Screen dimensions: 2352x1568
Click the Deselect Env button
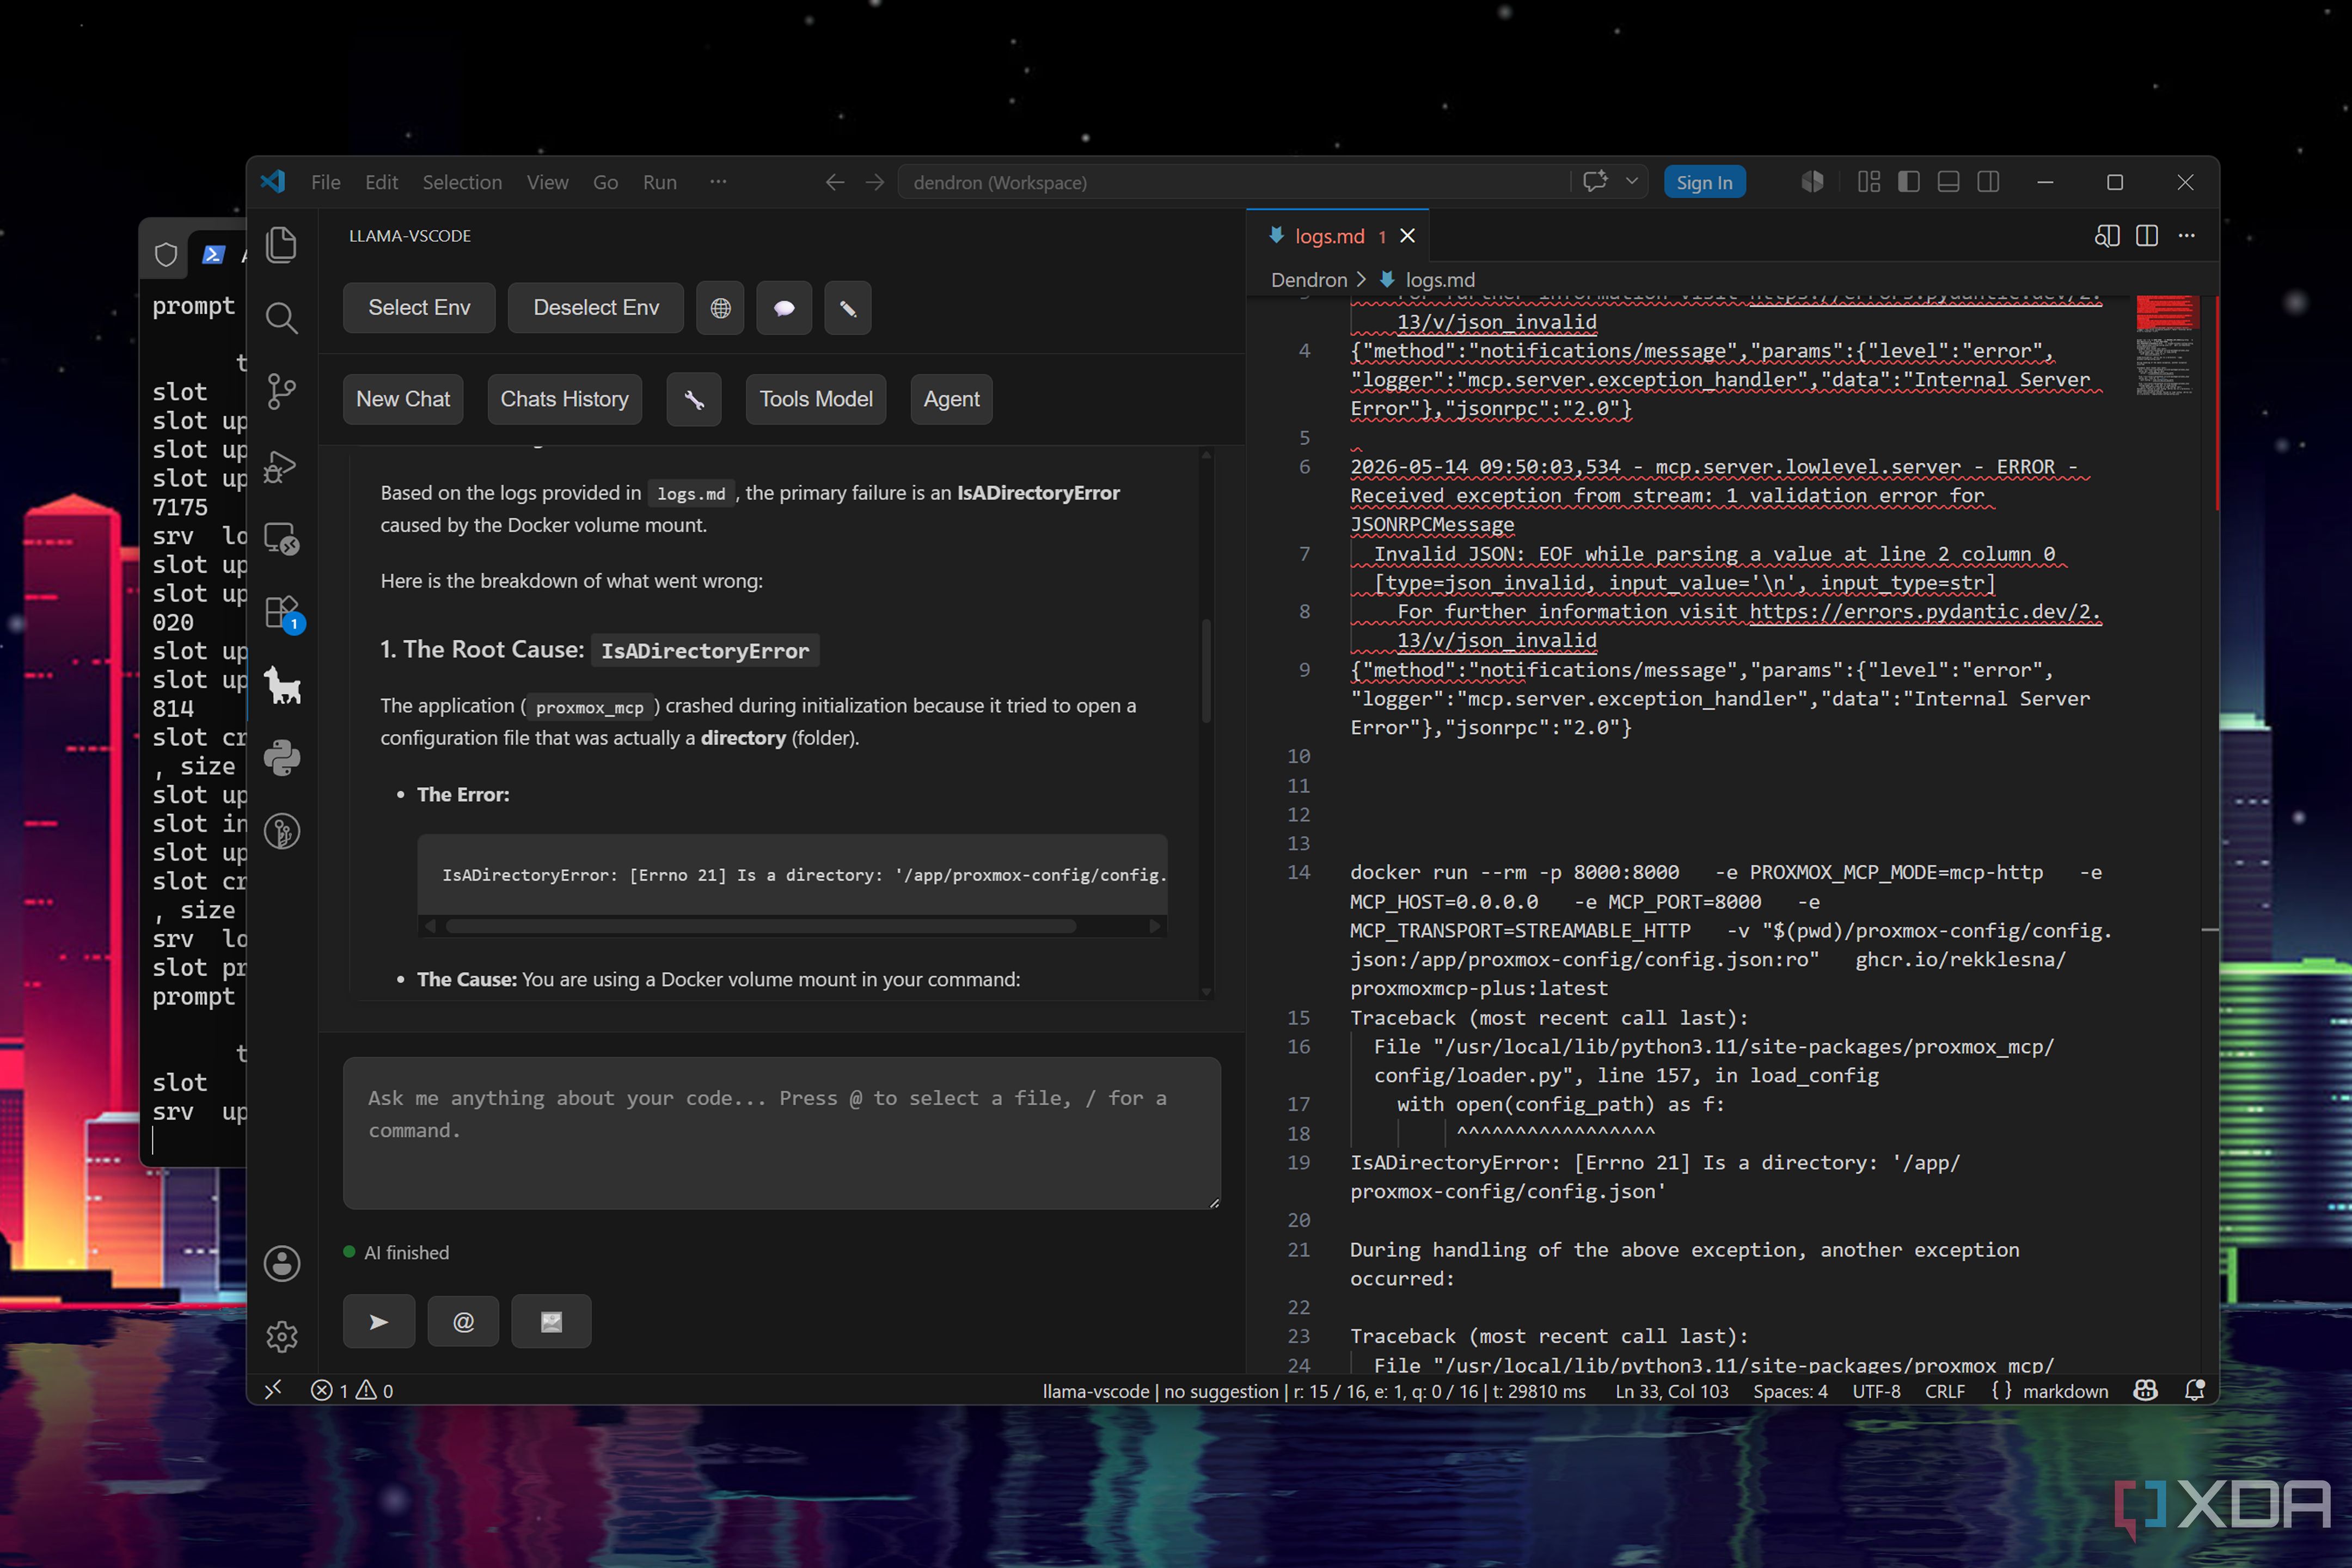click(x=596, y=308)
